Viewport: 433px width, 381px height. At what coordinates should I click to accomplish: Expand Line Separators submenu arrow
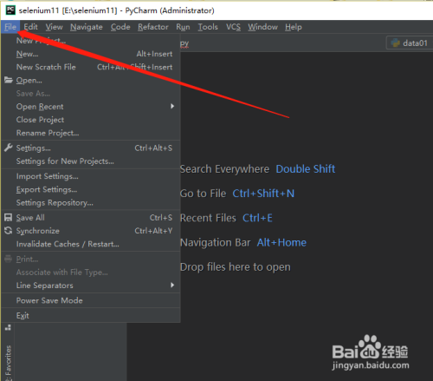click(172, 285)
